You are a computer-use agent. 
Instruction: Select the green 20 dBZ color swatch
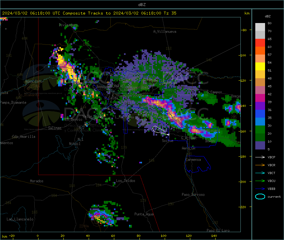[x=260, y=129]
